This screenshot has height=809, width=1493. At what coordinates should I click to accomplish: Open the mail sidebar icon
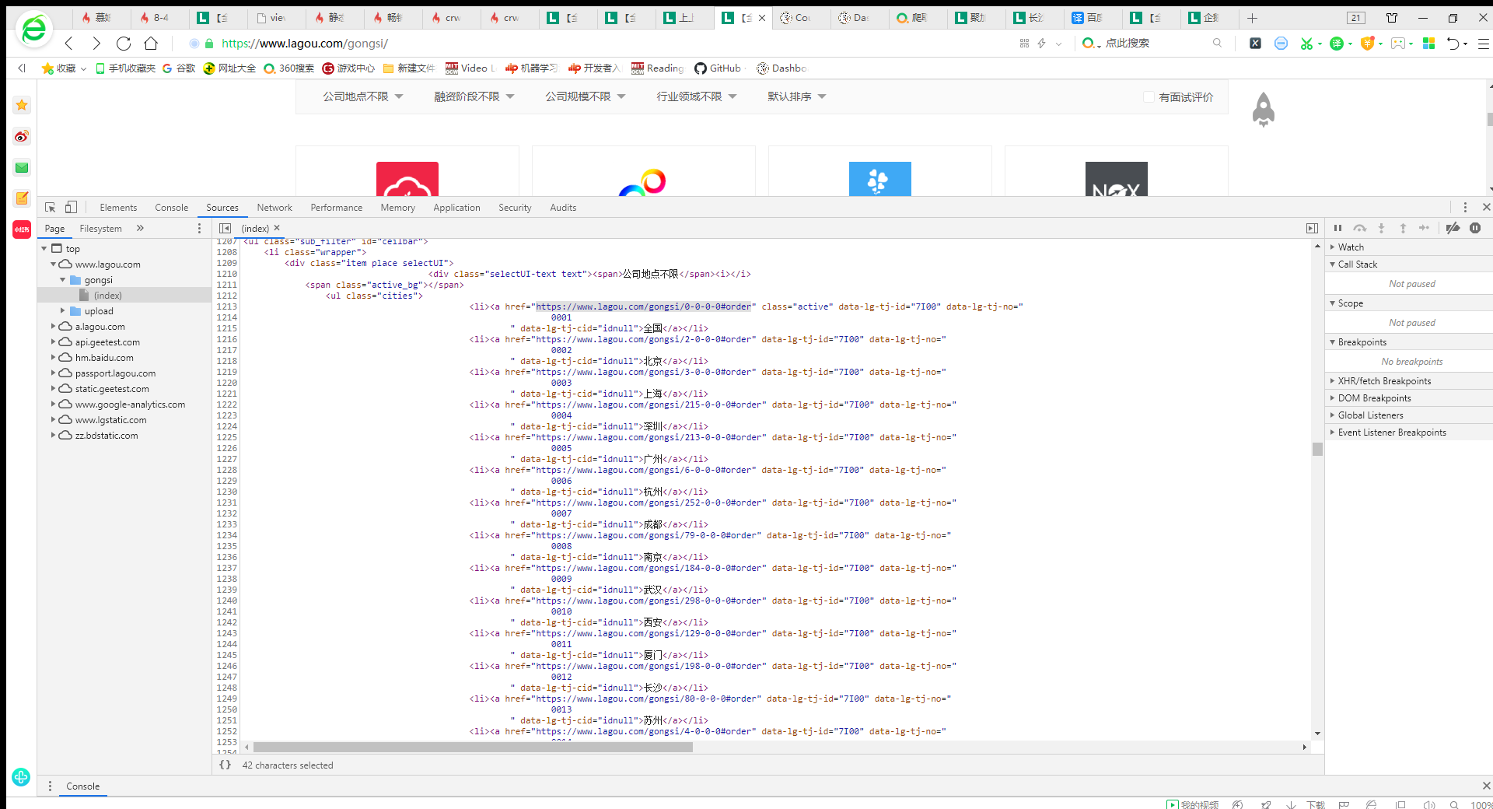tap(22, 167)
